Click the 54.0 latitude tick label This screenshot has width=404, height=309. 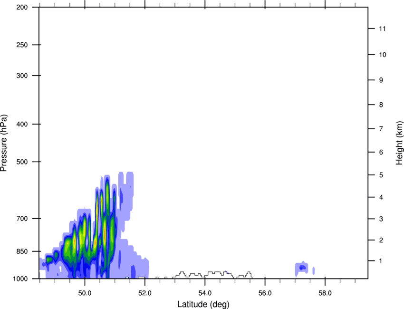coord(205,293)
